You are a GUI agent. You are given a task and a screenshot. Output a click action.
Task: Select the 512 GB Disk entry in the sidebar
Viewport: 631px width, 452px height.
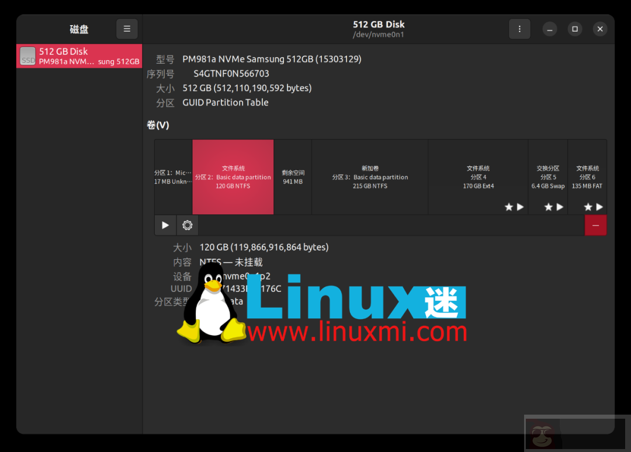pyautogui.click(x=79, y=56)
